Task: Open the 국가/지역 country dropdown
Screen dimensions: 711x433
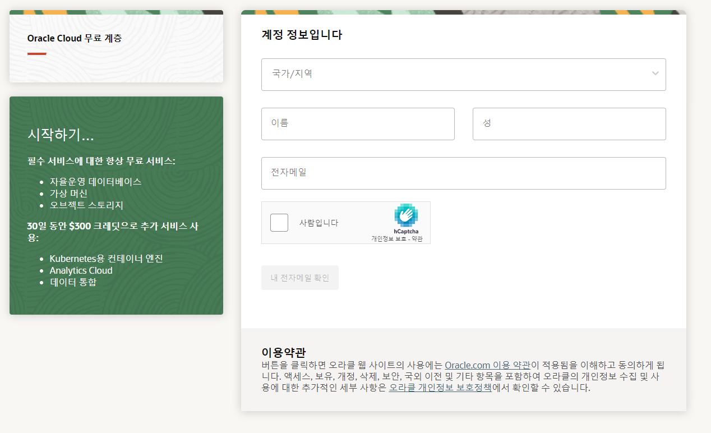Action: click(463, 74)
